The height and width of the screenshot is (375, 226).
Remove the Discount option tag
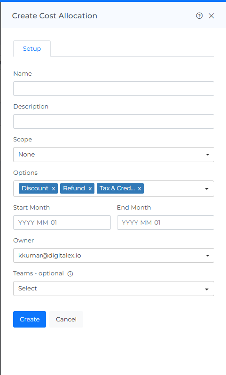(54, 188)
